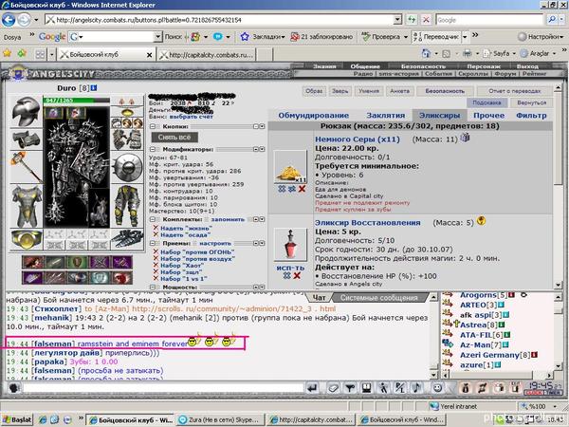Switch to the Прочее tab
The image size is (569, 427).
click(x=488, y=116)
